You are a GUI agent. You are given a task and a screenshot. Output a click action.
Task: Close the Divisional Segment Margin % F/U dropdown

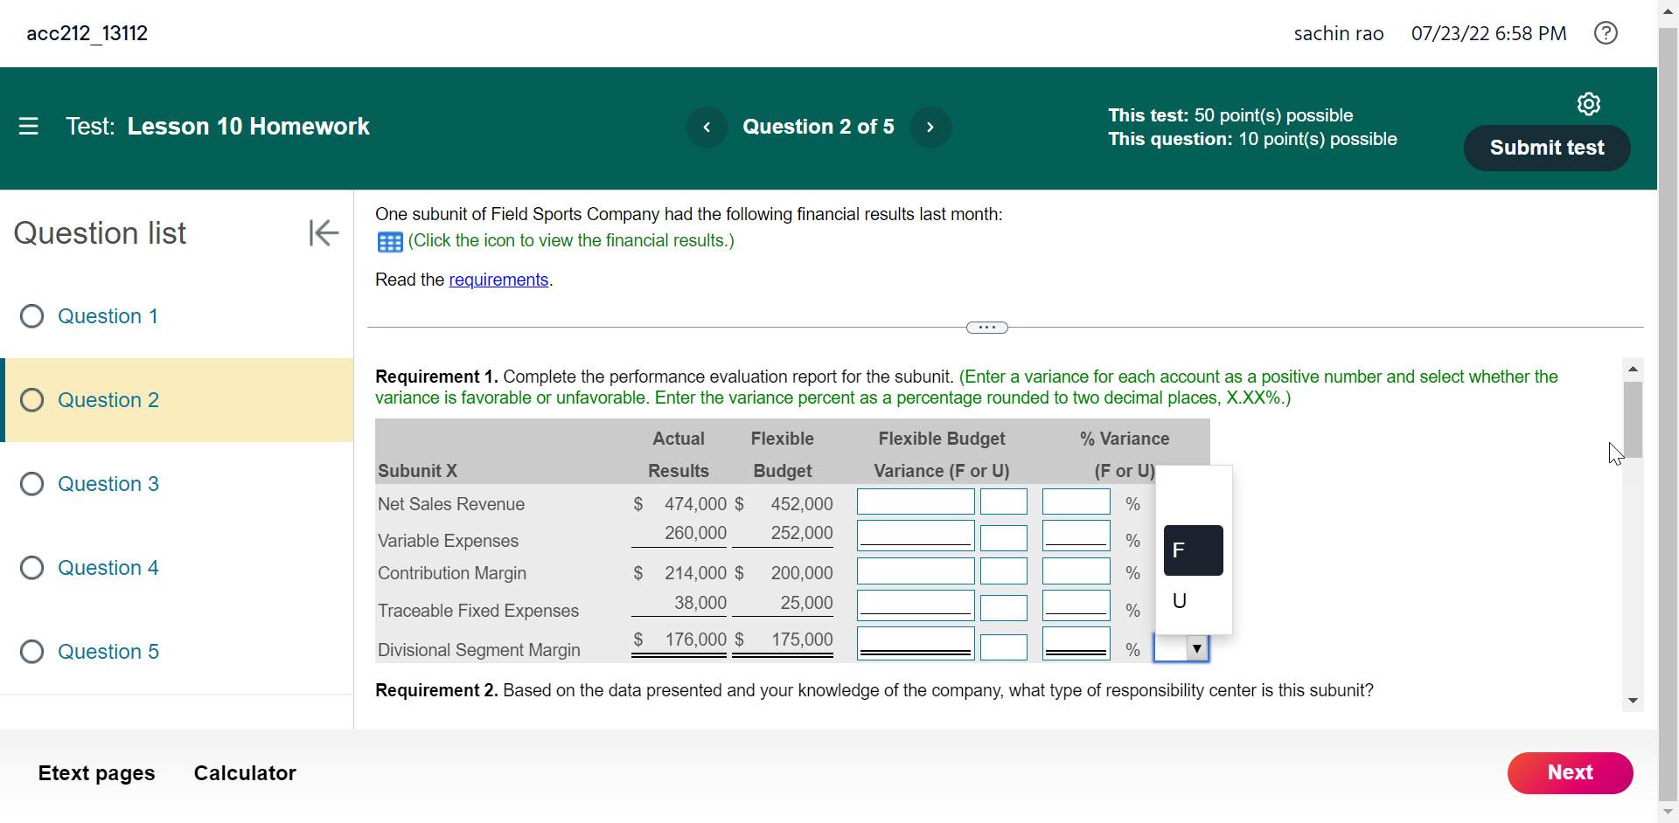1181,648
